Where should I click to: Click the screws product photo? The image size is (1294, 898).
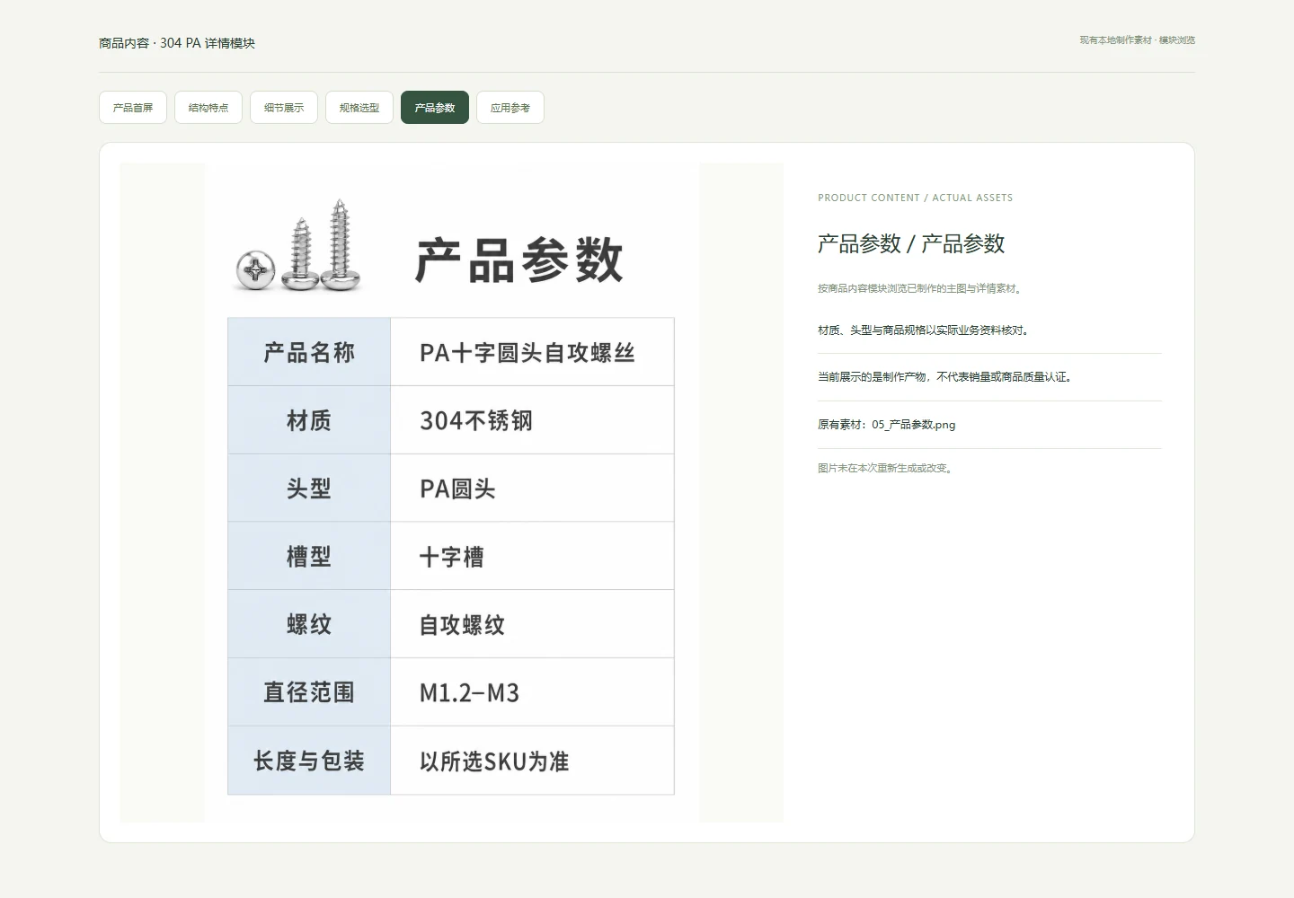tap(299, 246)
